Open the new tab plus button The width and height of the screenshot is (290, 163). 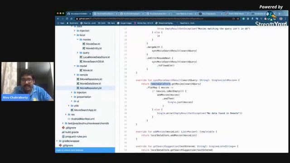[280, 14]
